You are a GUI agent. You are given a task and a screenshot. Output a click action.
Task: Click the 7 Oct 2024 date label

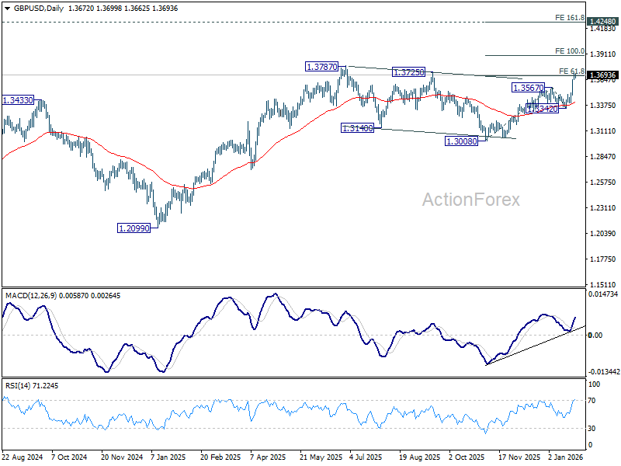pos(69,457)
